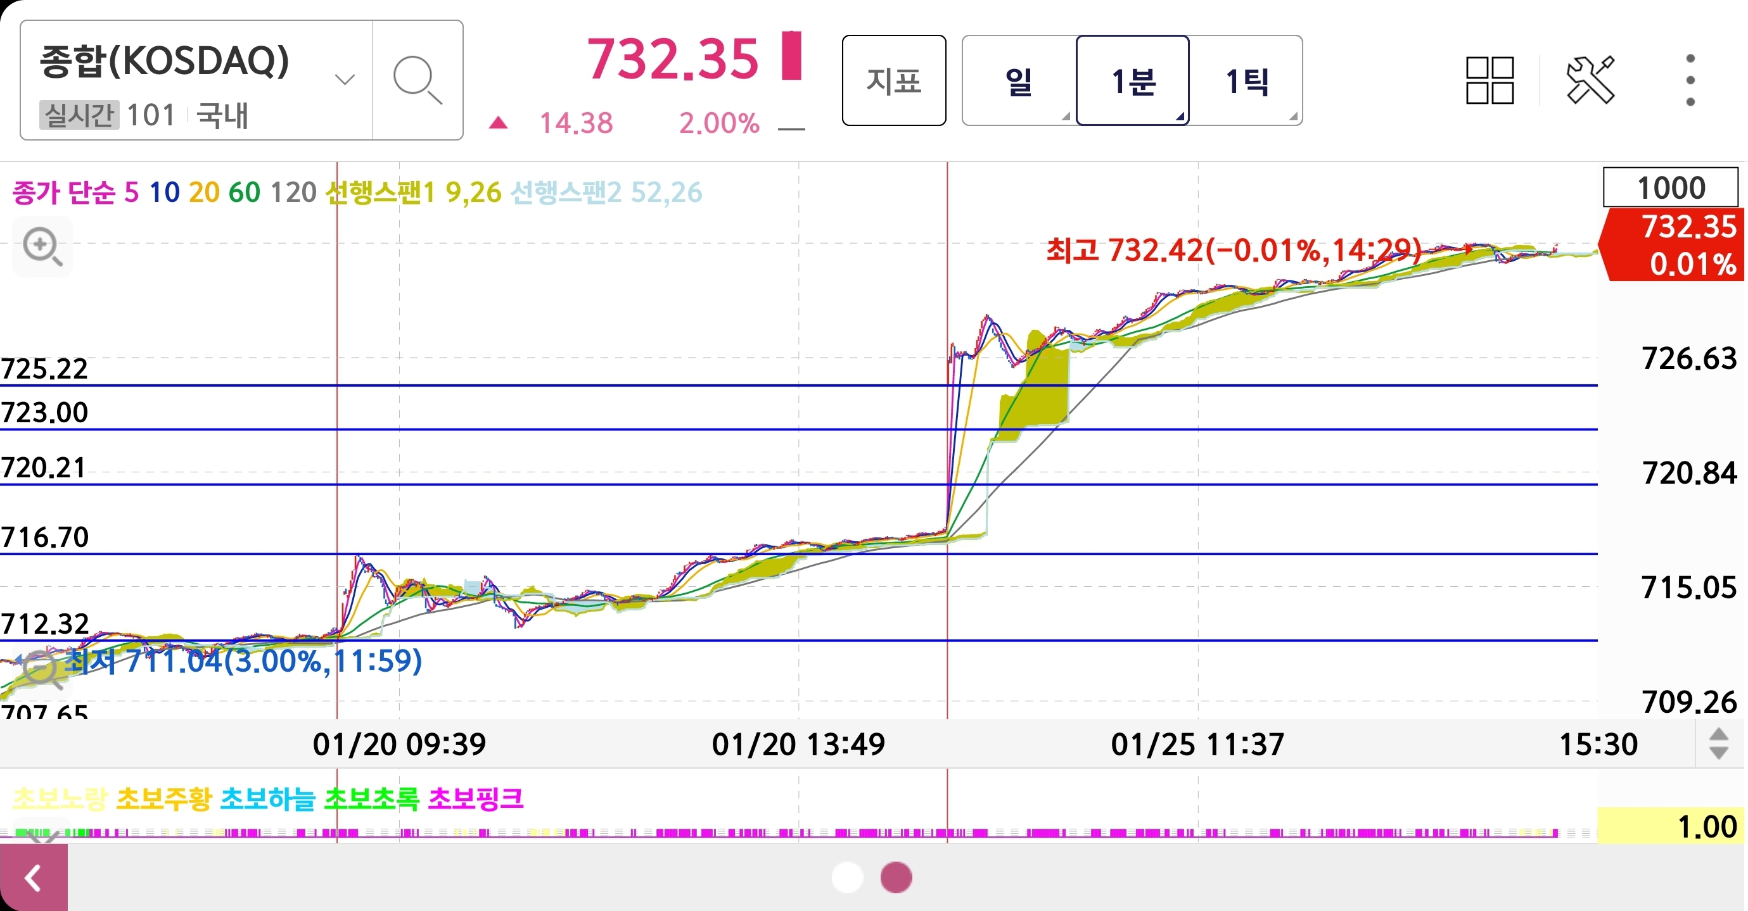1748x911 pixels.
Task: Click the price axis up-down scale stepper
Action: (1718, 744)
